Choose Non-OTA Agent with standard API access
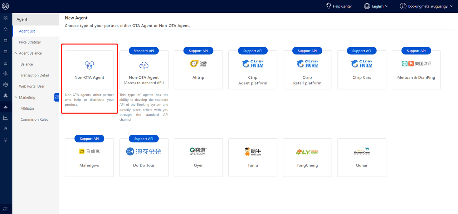The height and width of the screenshot is (214, 458). coord(144,70)
